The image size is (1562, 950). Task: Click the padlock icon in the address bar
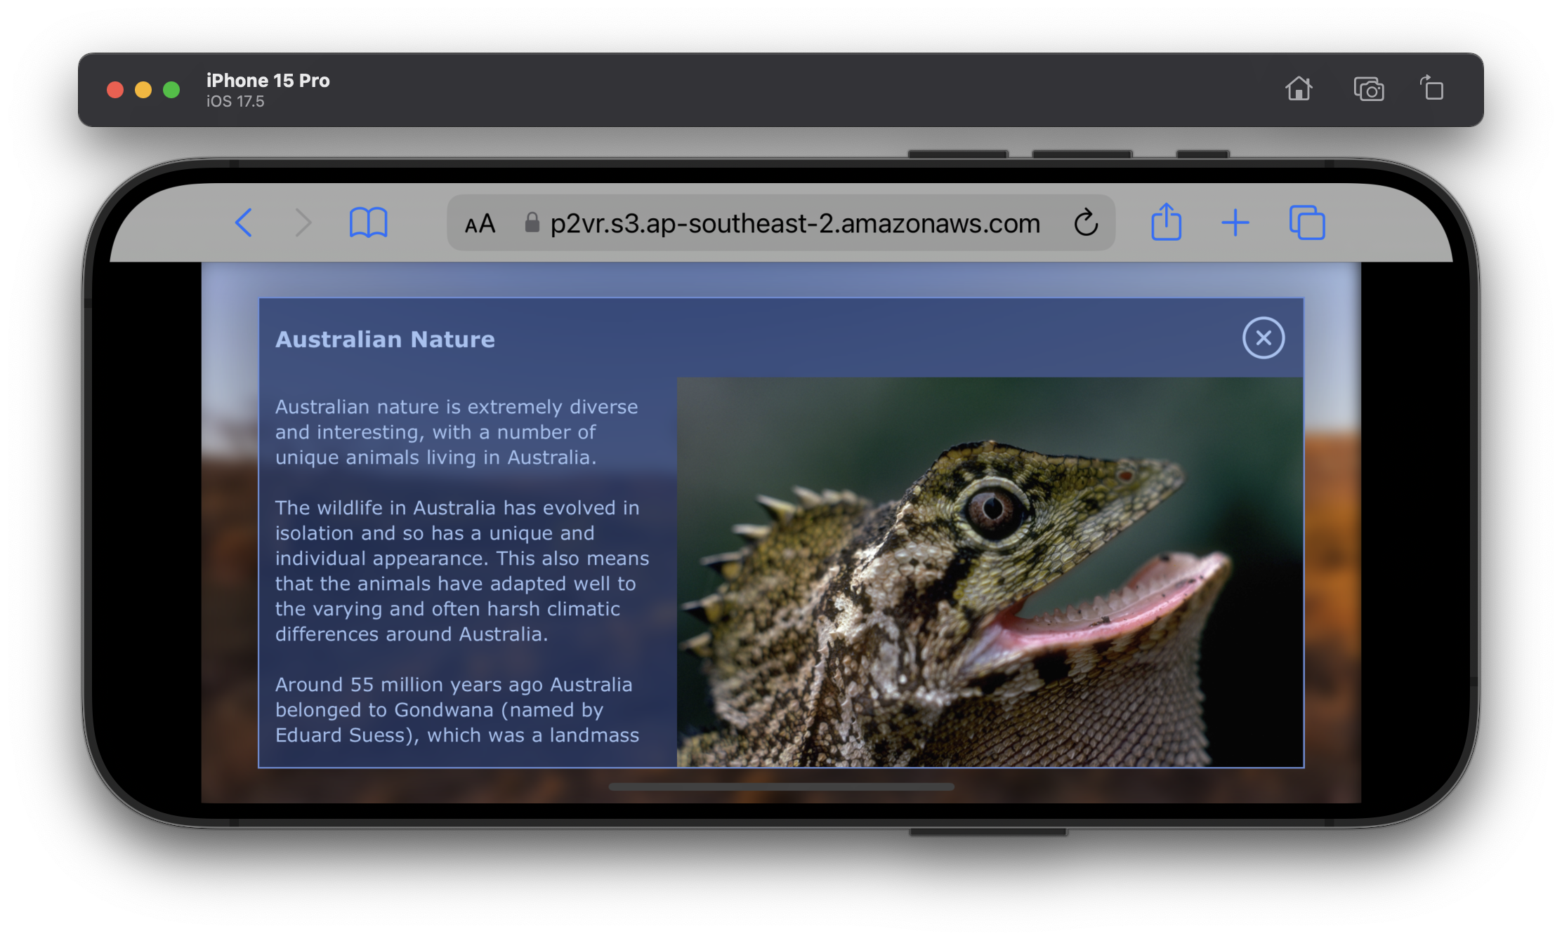tap(532, 222)
